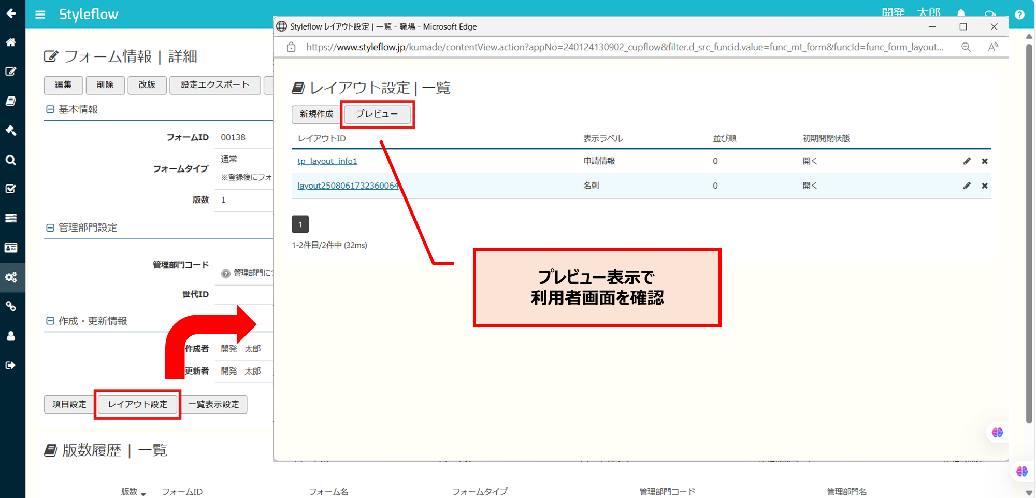Open the tp_layout_info1 layout link
Image resolution: width=1036 pixels, height=498 pixels.
[327, 161]
